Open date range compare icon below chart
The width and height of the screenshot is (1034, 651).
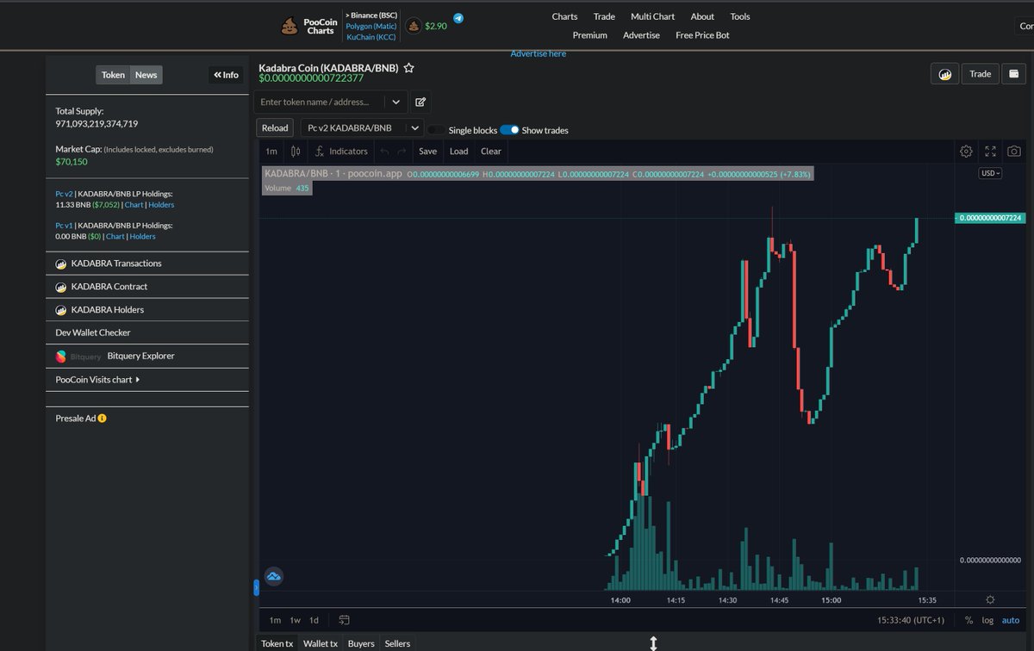tap(344, 620)
